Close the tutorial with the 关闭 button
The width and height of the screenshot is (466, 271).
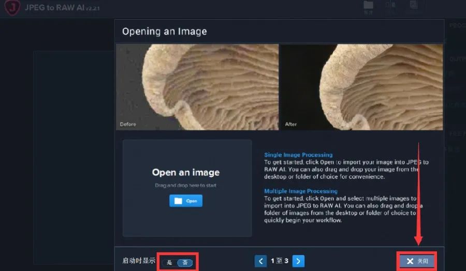[x=417, y=261]
